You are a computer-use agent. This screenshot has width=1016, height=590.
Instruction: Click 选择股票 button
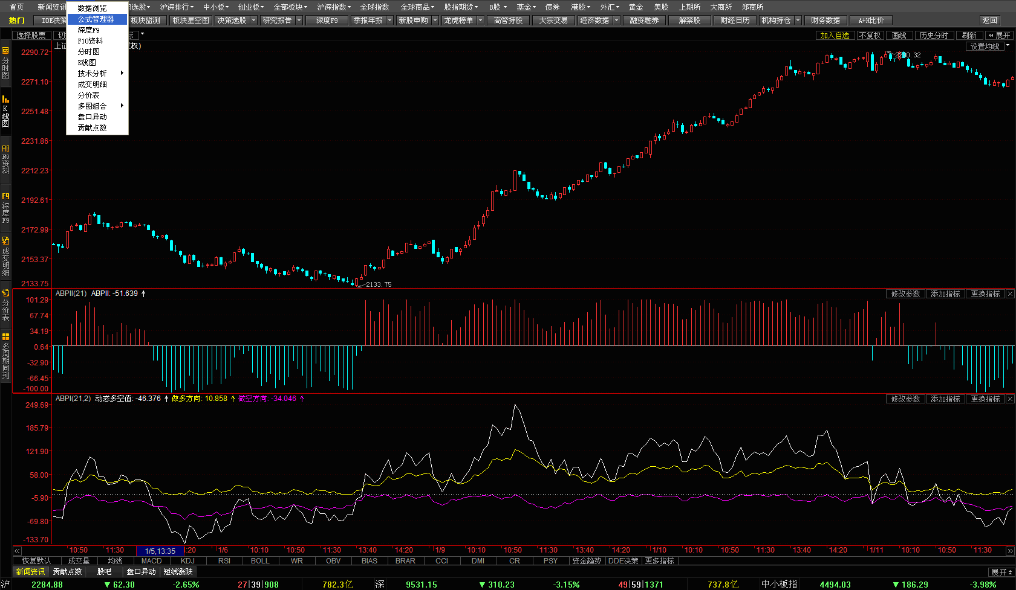tap(31, 36)
